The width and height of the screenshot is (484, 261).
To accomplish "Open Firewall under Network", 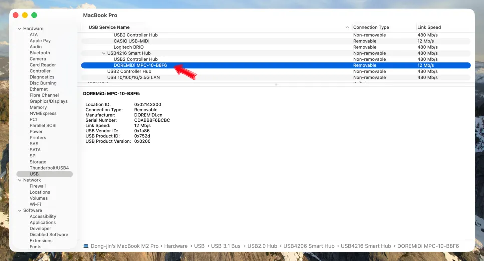I will tap(38, 186).
